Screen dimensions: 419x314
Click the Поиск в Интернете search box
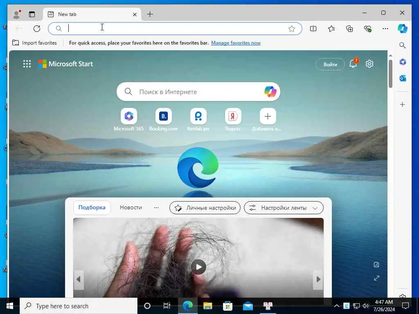(x=198, y=92)
